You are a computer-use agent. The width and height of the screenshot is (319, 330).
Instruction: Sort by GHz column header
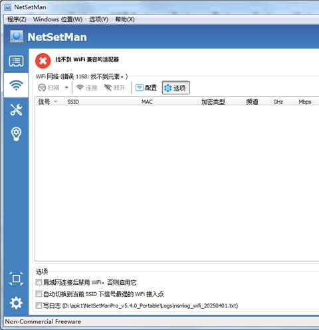coord(284,102)
